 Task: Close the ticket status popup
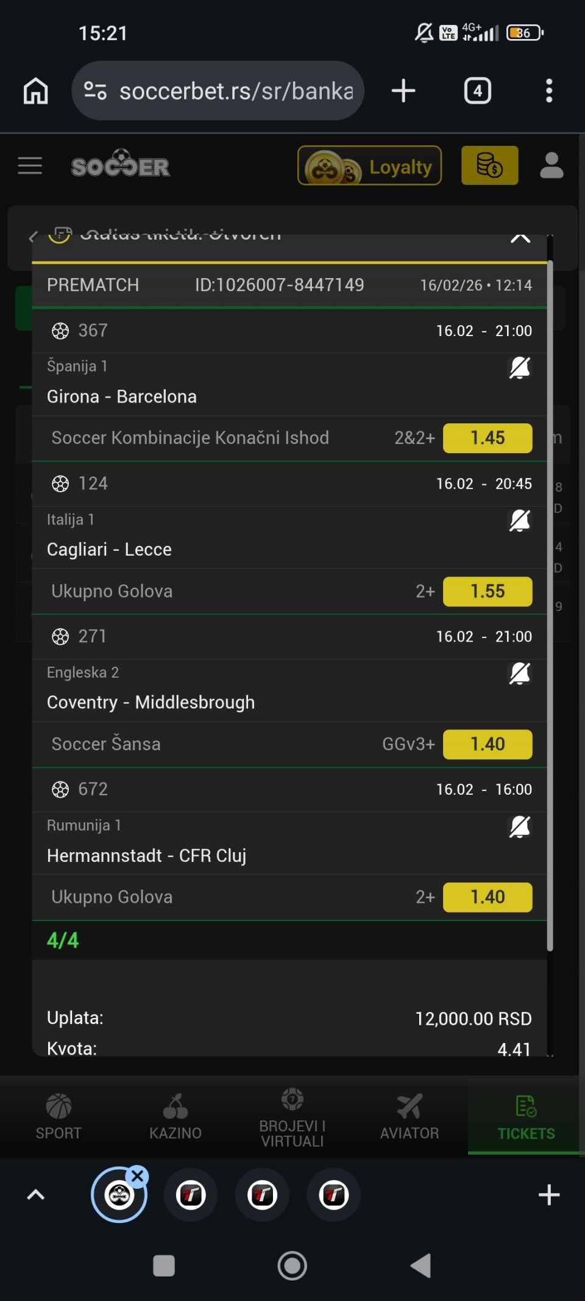pos(520,238)
